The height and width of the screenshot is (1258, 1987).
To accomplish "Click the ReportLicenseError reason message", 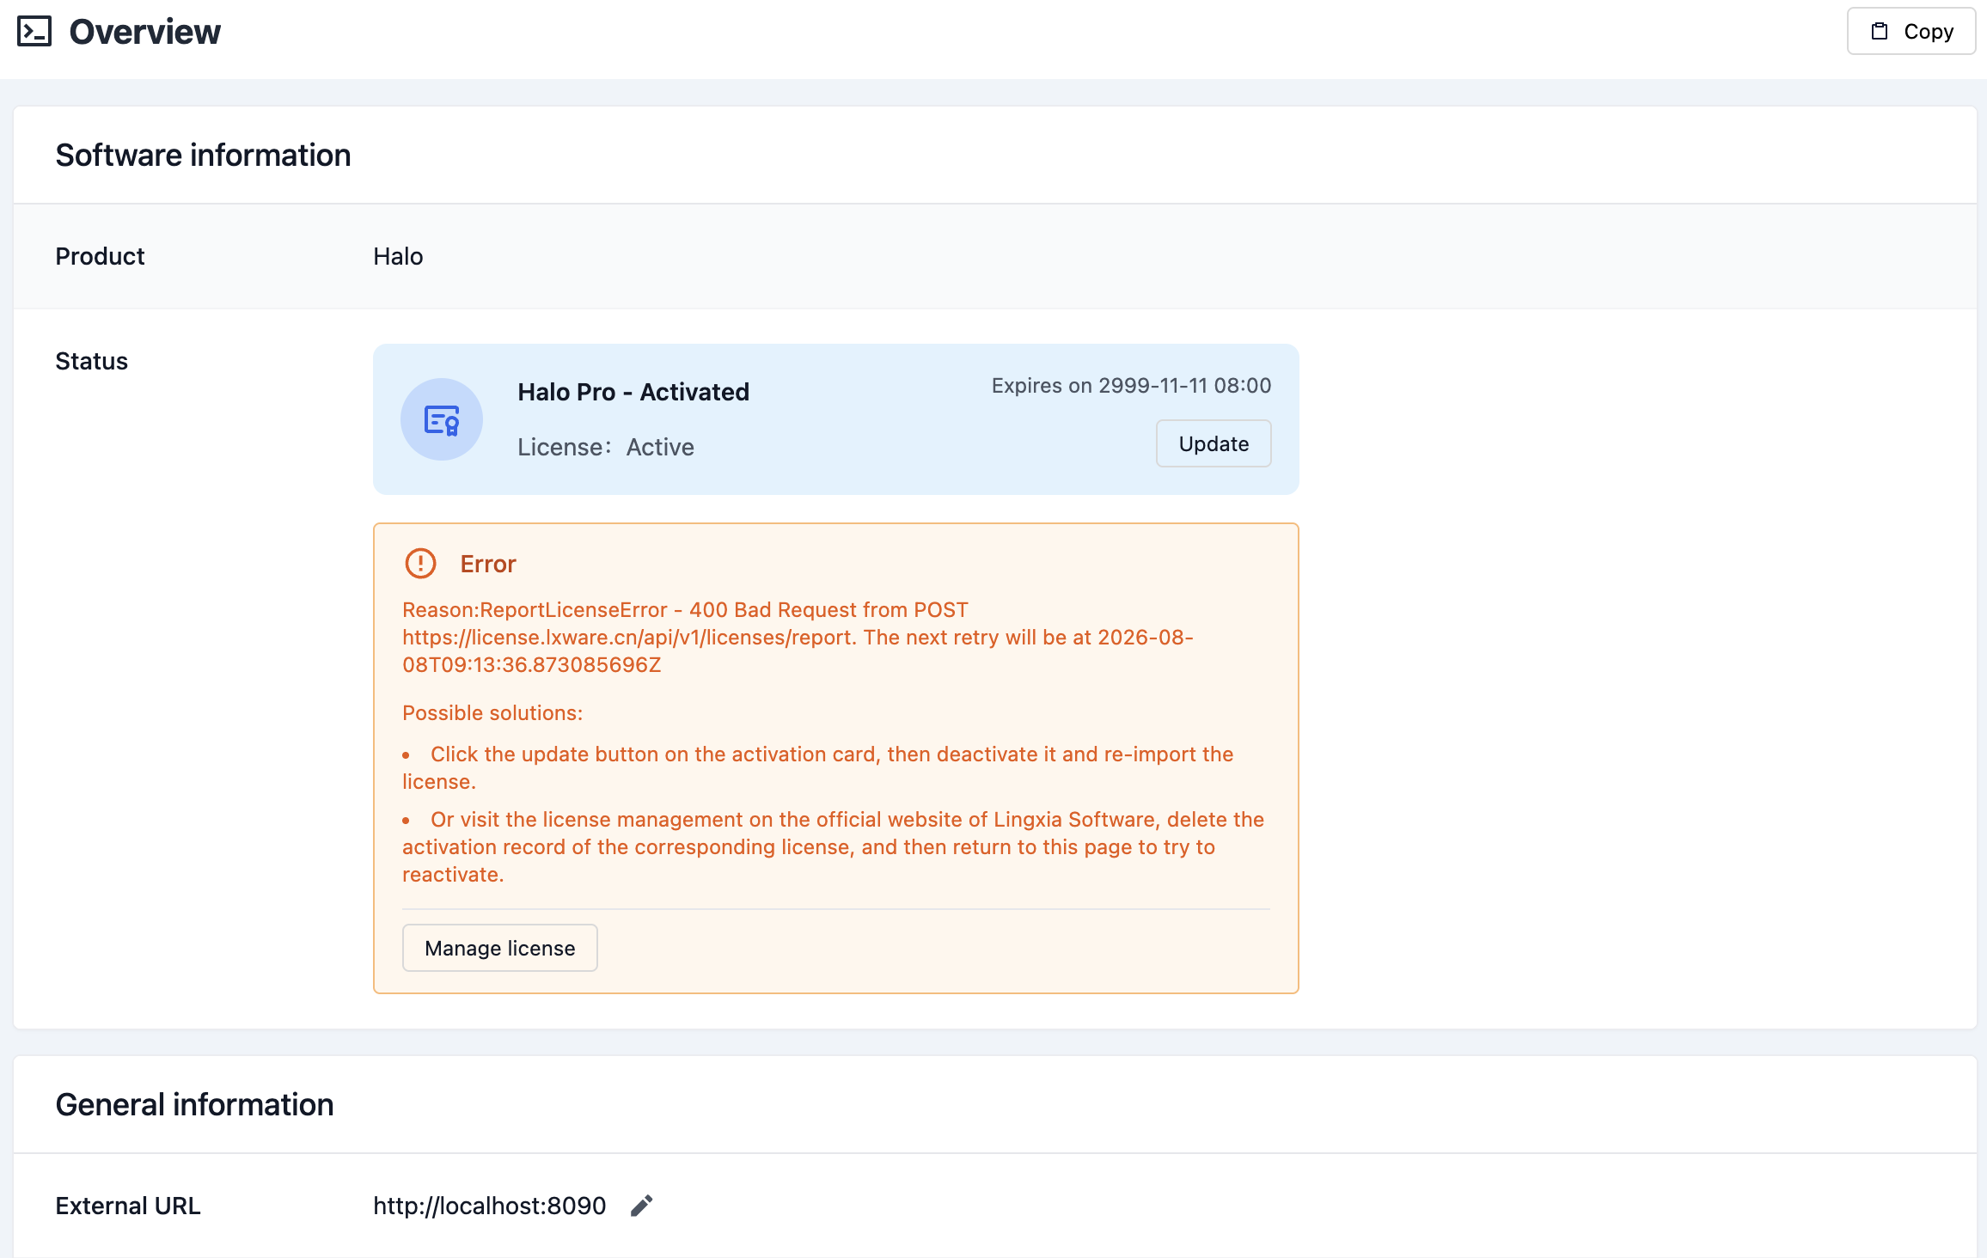I will click(x=798, y=638).
